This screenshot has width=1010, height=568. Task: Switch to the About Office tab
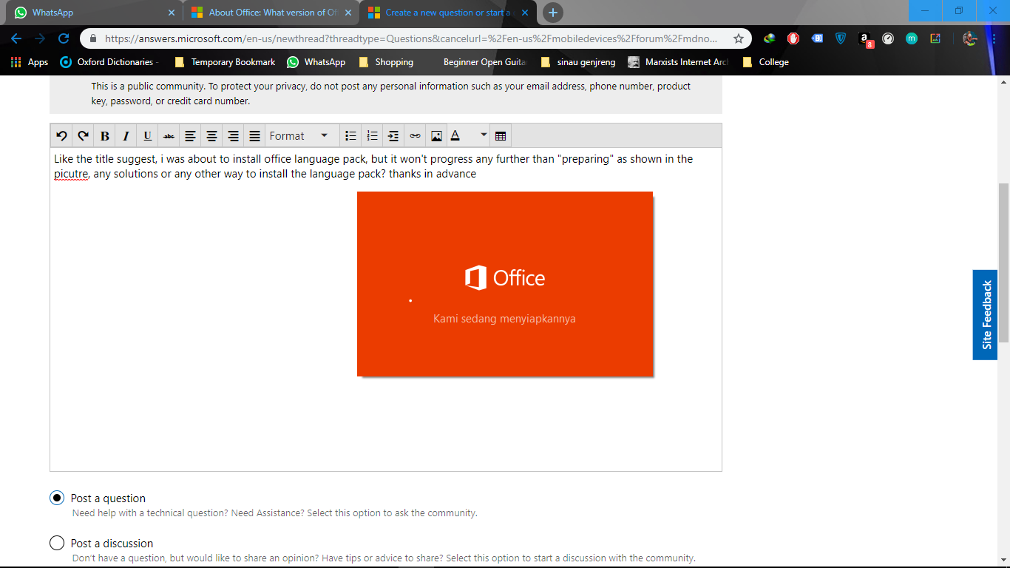(271, 13)
